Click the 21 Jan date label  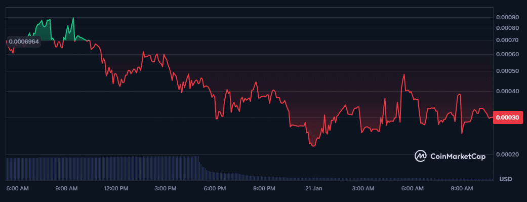pyautogui.click(x=314, y=188)
